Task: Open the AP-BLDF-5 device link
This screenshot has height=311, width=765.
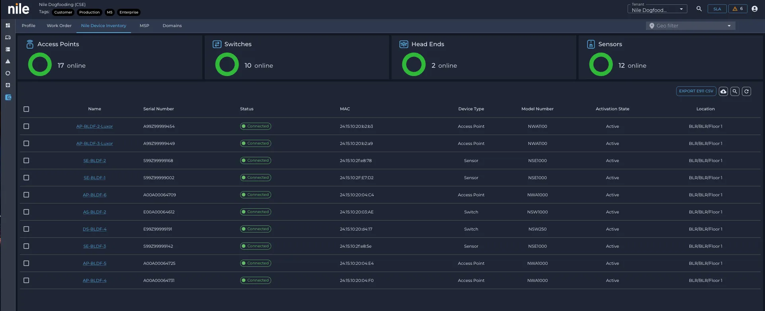Action: pyautogui.click(x=95, y=264)
